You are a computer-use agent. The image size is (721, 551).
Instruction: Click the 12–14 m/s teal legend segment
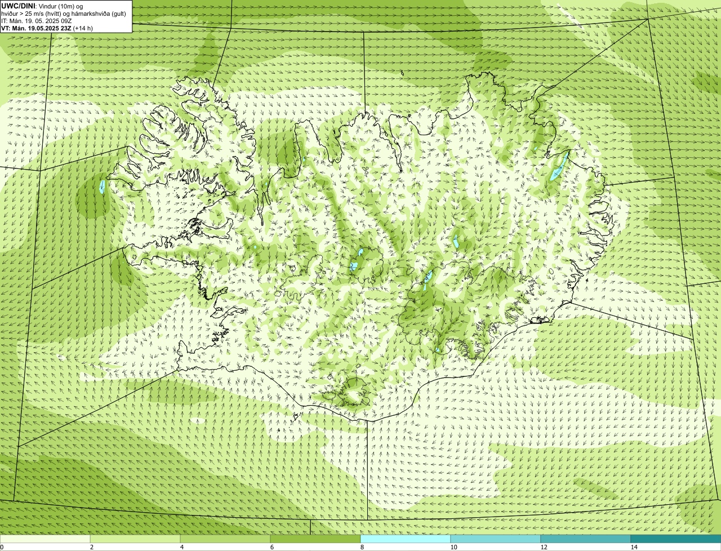click(x=586, y=539)
